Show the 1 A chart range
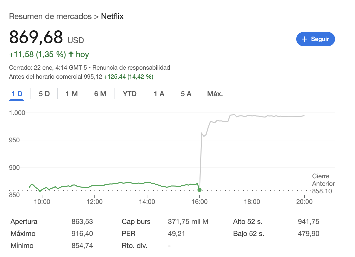355x257 pixels. pyautogui.click(x=159, y=94)
